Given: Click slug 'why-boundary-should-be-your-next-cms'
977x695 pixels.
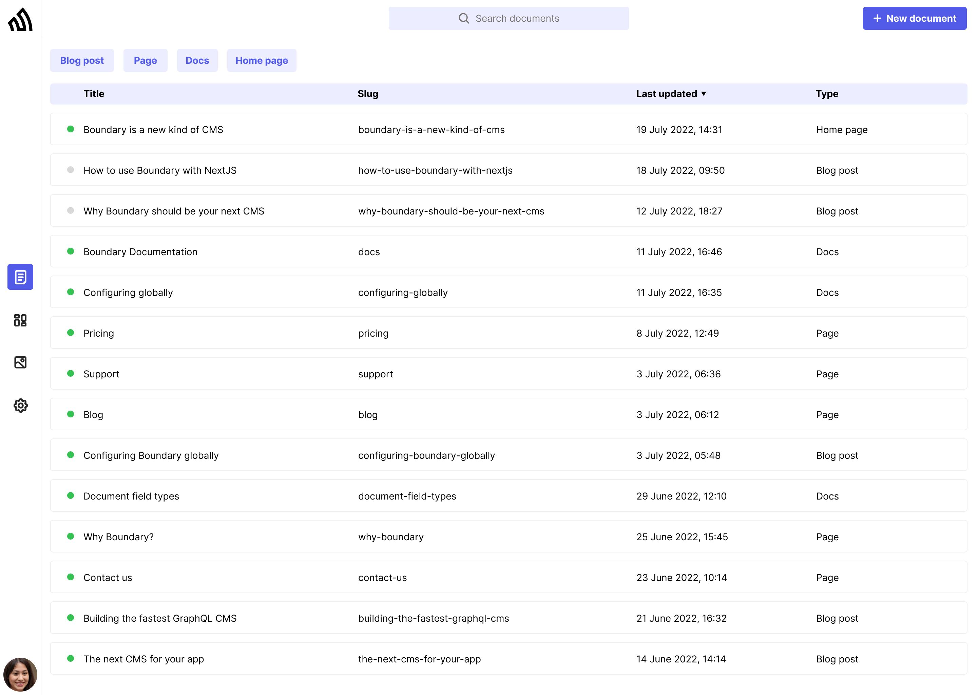Looking at the screenshot, I should pos(451,211).
